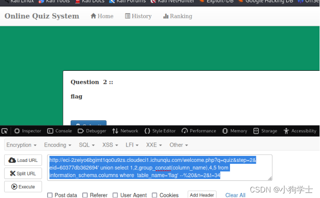This screenshot has height=198, width=320.
Task: Open the Kali NetHunter bookmark
Action: tap(172, 1)
